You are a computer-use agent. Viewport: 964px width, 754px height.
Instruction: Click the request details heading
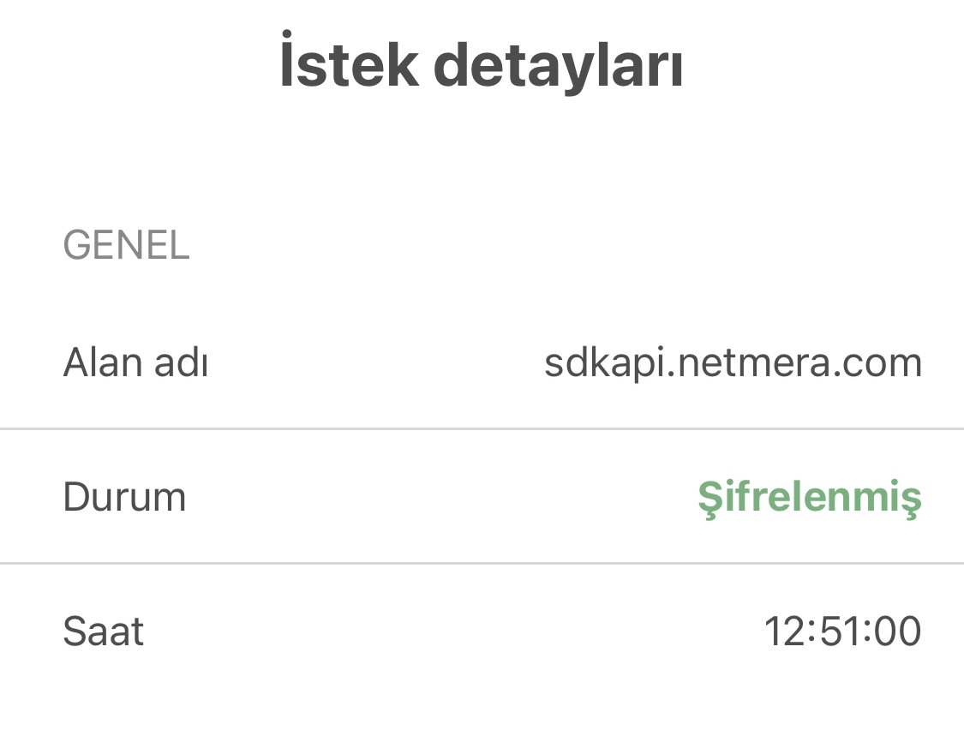482,62
